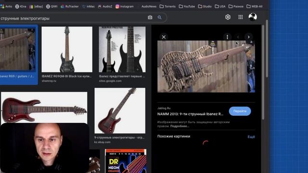Screen dimensions: 308x173
Task: Select the IBANEZ RG9QM-BI Black Ice thumbnail
Action: pyautogui.click(x=67, y=49)
